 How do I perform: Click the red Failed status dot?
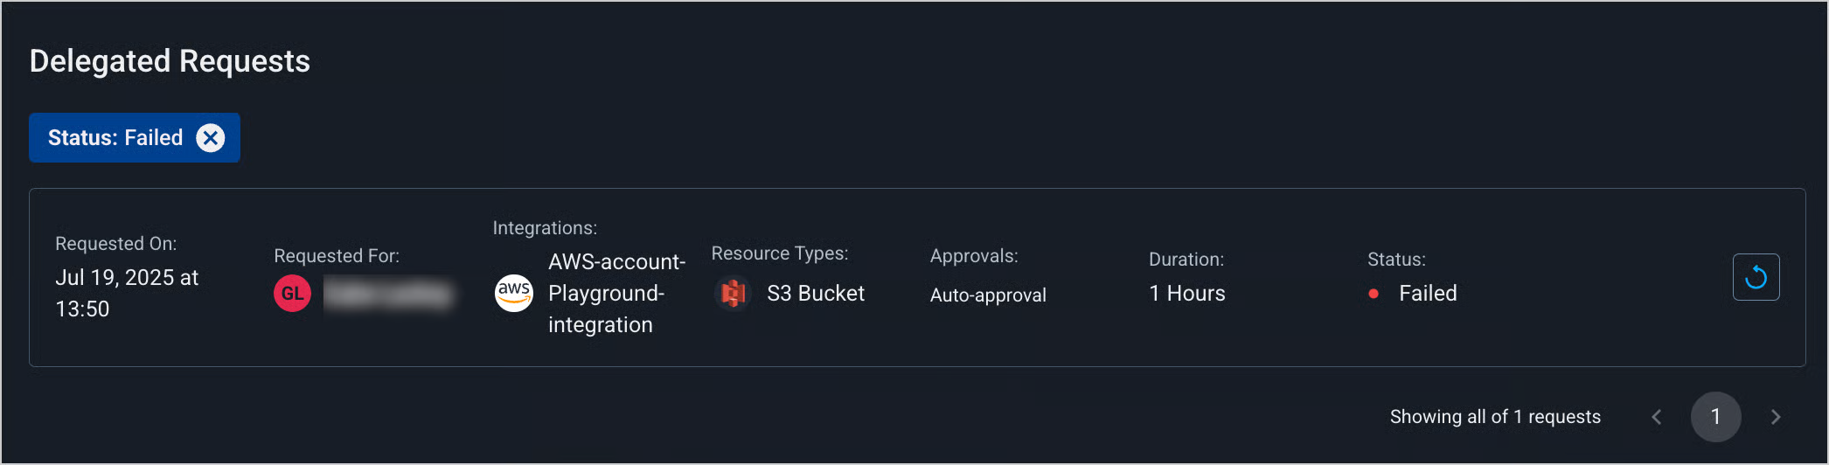[x=1373, y=294]
